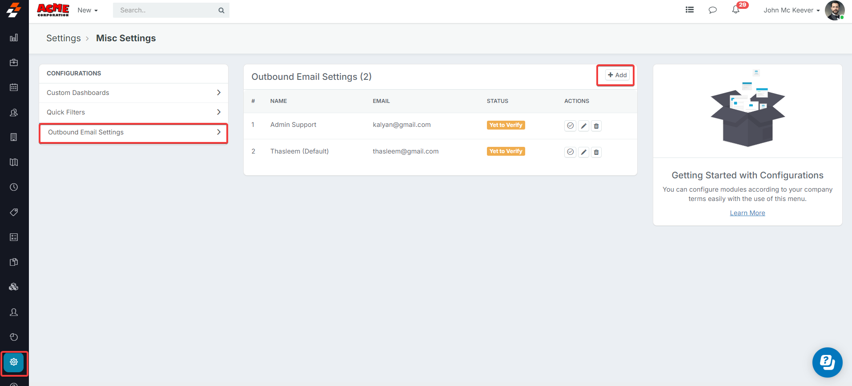Click the Add button
This screenshot has width=852, height=386.
617,75
